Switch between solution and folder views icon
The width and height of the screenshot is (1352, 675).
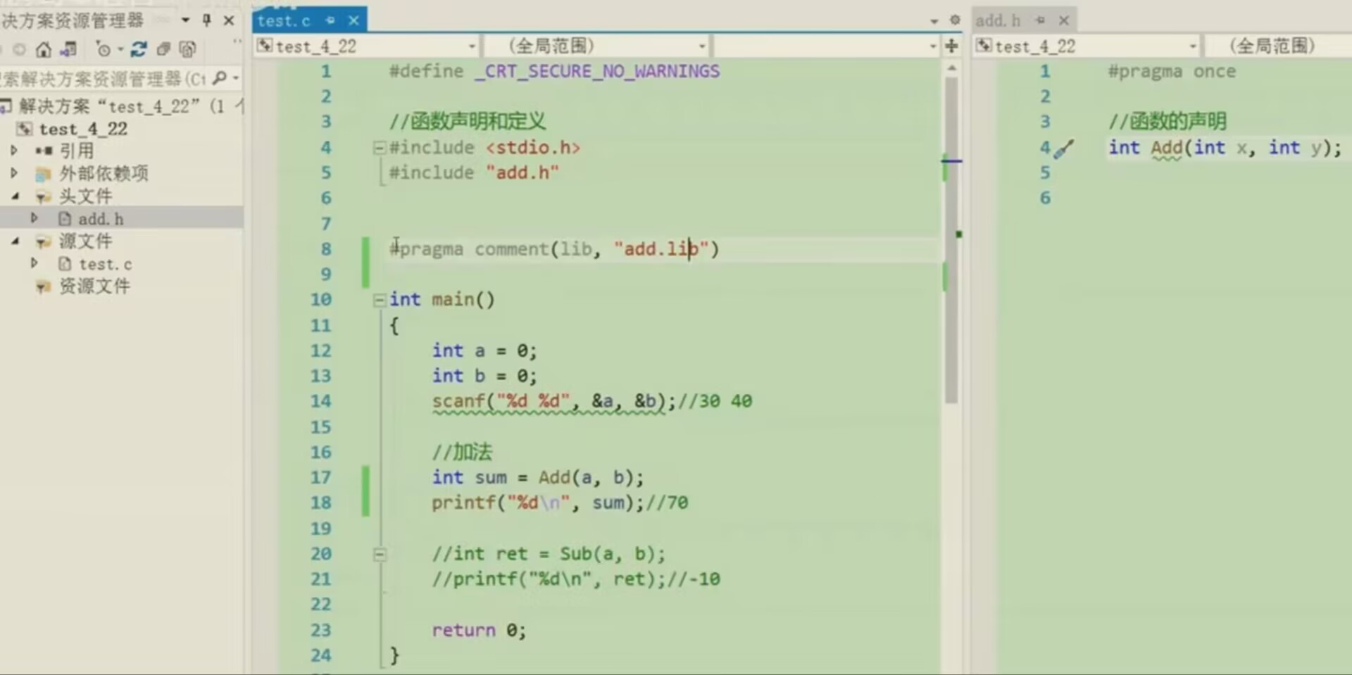tap(68, 49)
